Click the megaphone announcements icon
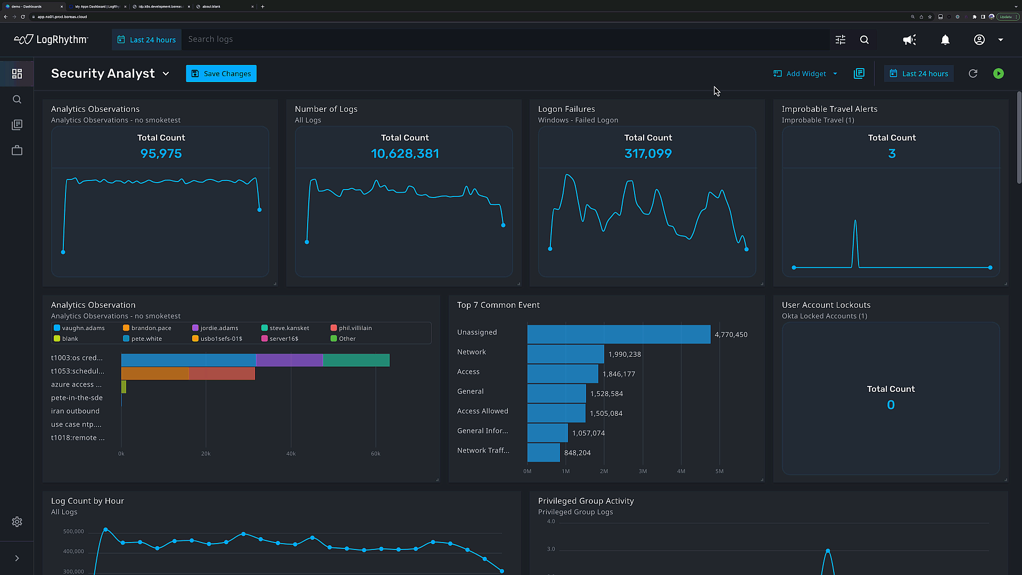This screenshot has height=575, width=1022. click(x=909, y=40)
